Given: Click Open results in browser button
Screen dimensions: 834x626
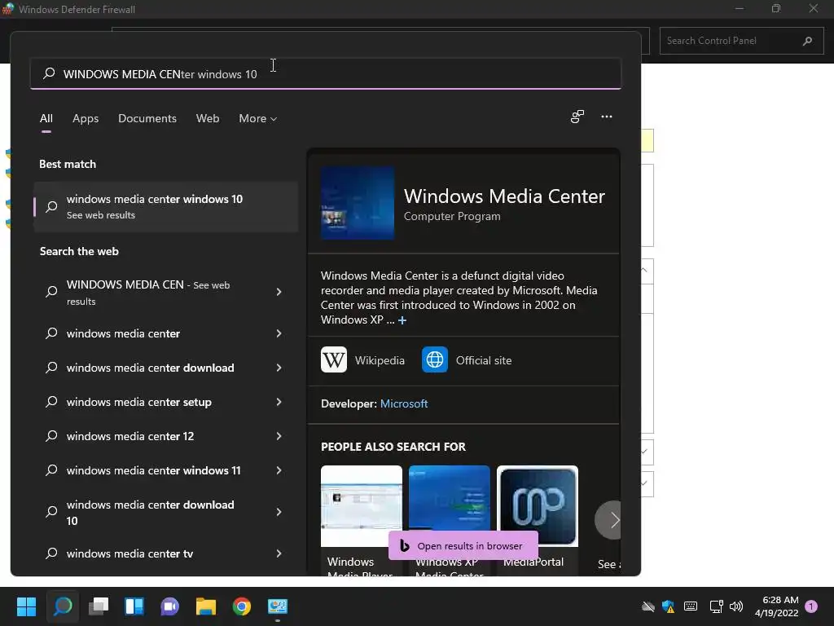Looking at the screenshot, I should point(463,545).
